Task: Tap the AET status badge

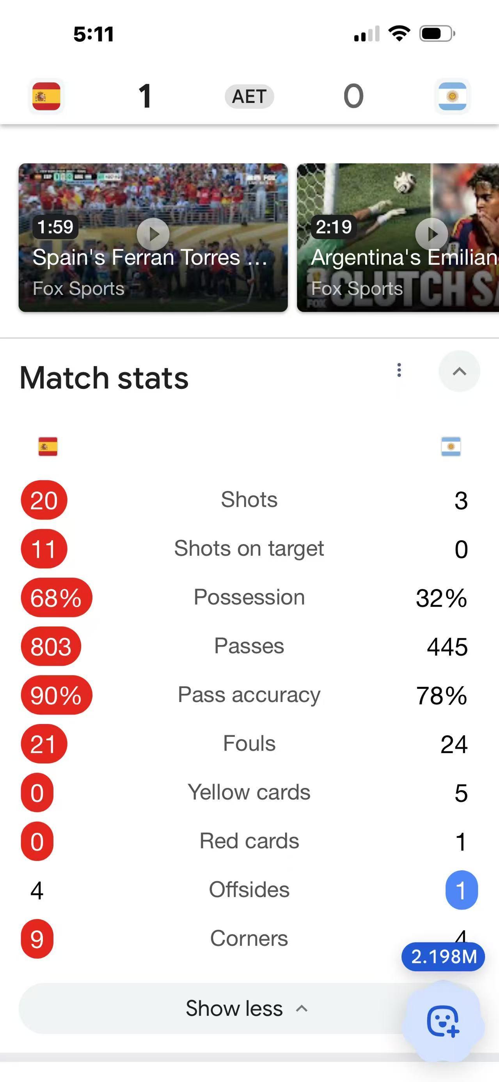Action: coord(250,97)
